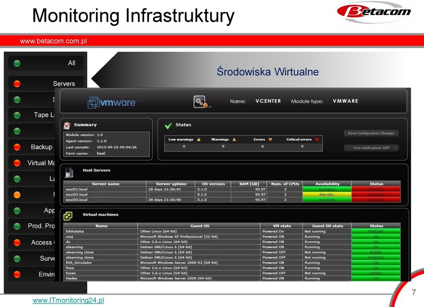Click Save Configuration Changes button
Screen dimensions: 424x307
pos(371,133)
